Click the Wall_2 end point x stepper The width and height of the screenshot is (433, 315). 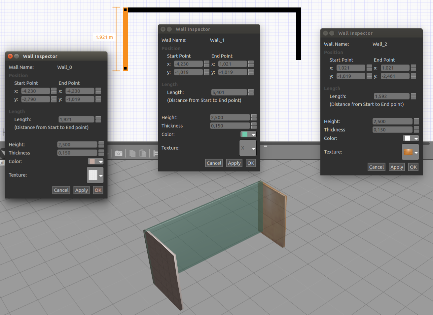(413, 68)
